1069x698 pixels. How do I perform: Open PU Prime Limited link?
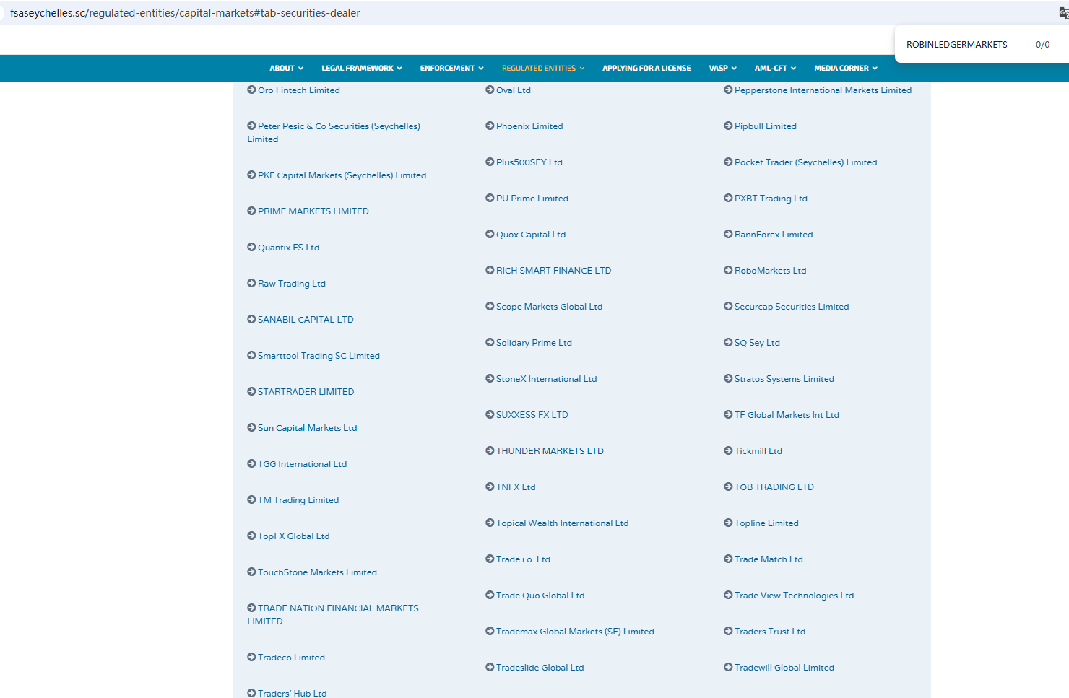(532, 199)
